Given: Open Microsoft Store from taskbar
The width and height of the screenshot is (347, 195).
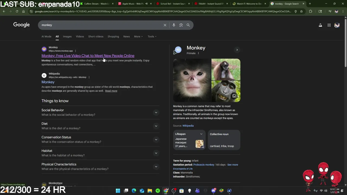Looking at the screenshot, I should pos(182,191).
